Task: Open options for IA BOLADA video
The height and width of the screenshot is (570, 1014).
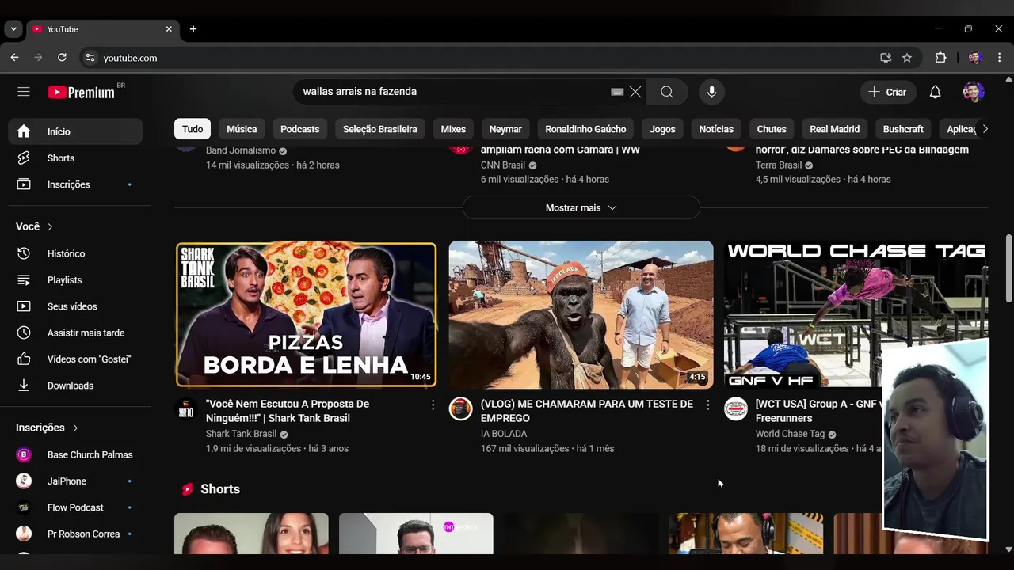Action: (707, 405)
